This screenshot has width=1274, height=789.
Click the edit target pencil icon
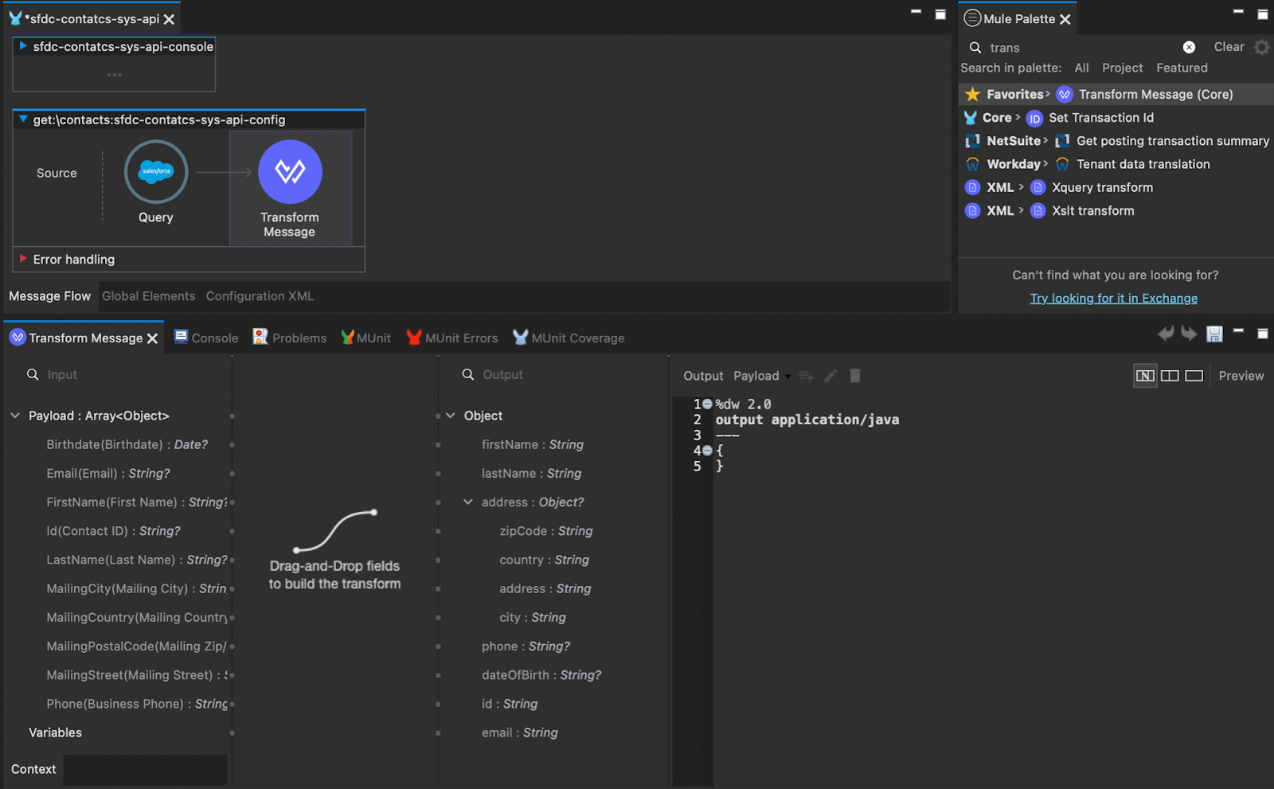[830, 376]
